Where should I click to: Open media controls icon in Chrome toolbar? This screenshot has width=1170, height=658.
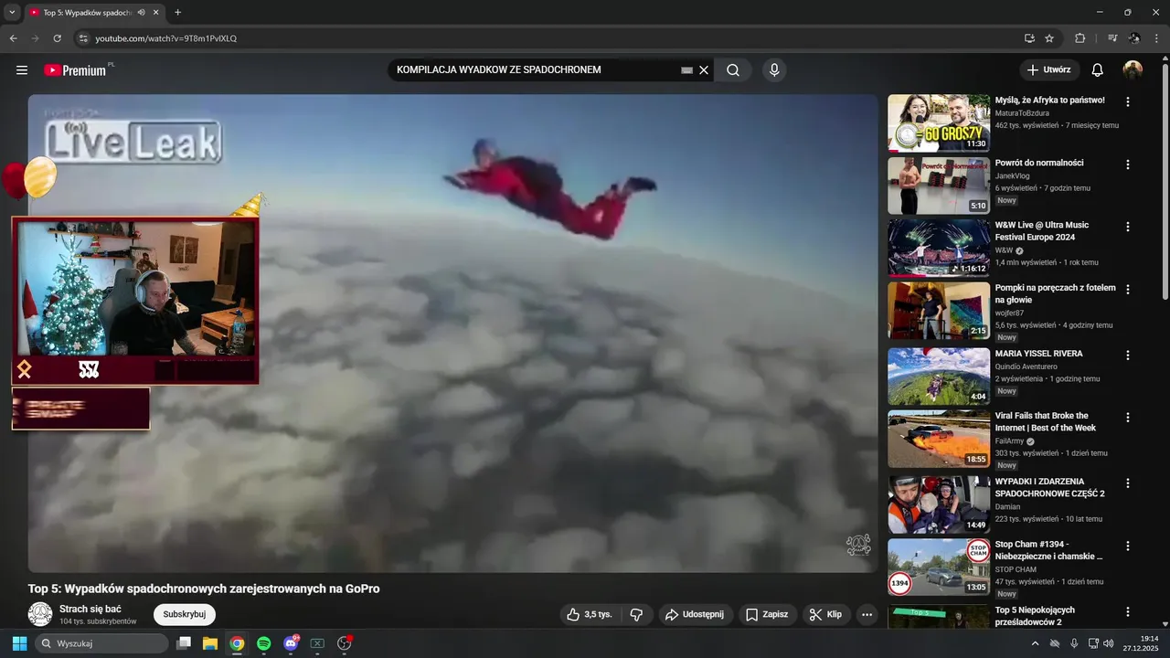[1112, 38]
